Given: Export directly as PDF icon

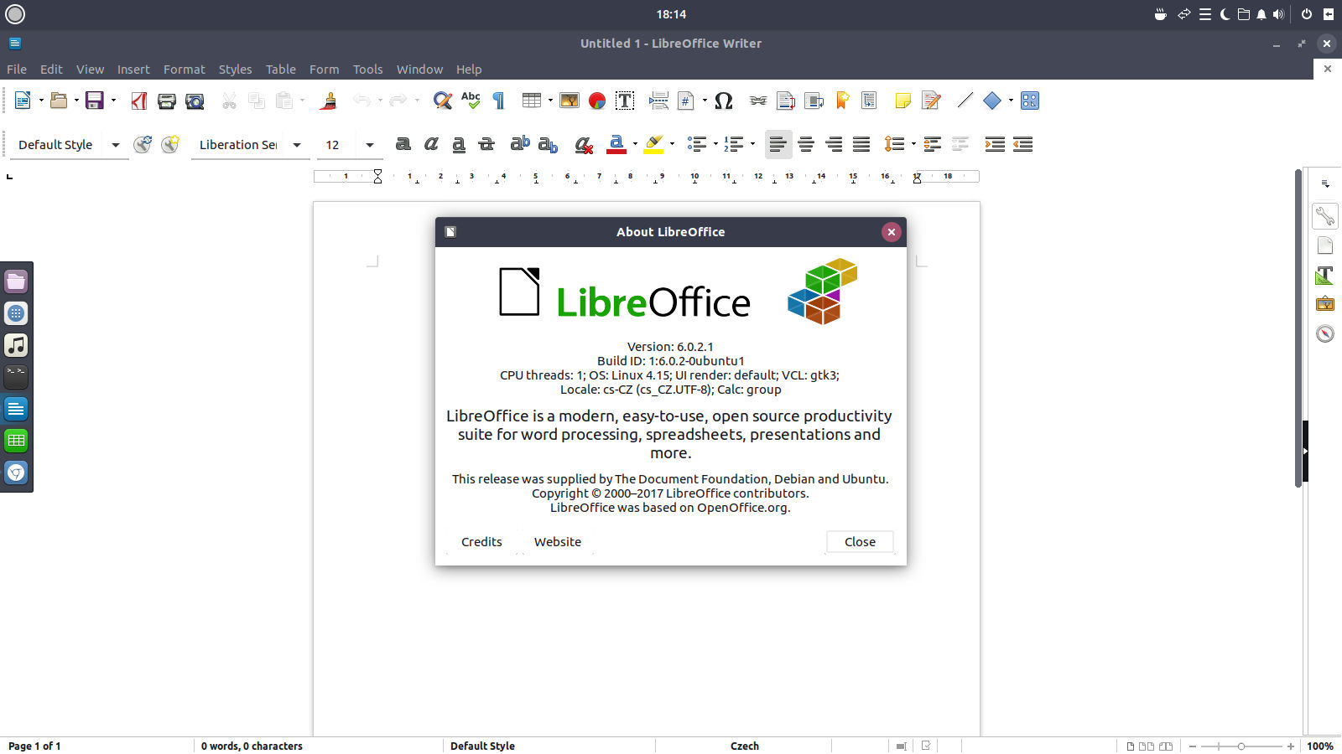Looking at the screenshot, I should tap(139, 101).
